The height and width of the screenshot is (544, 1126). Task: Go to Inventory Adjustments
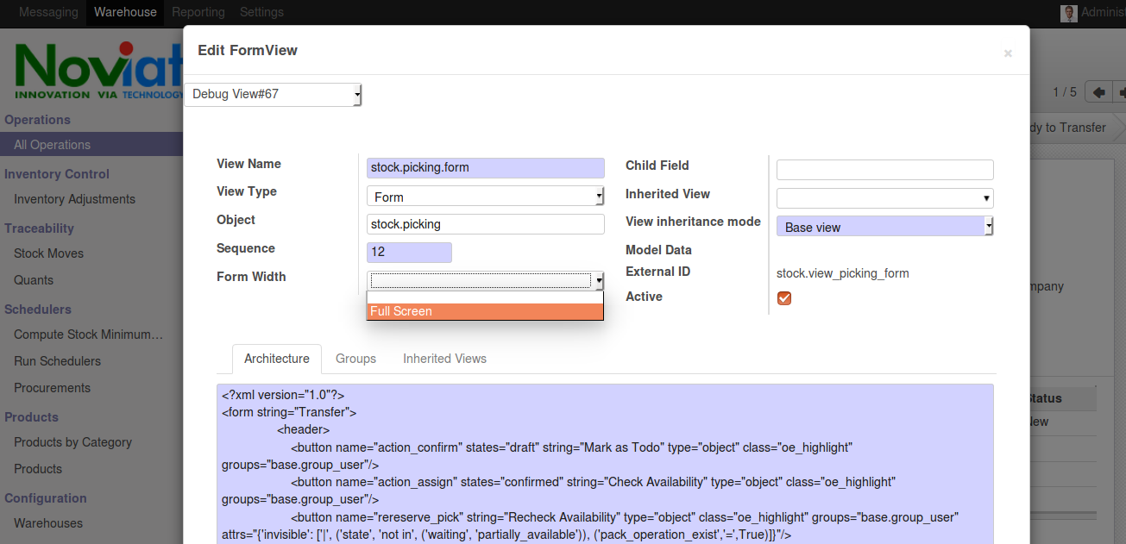(x=74, y=199)
